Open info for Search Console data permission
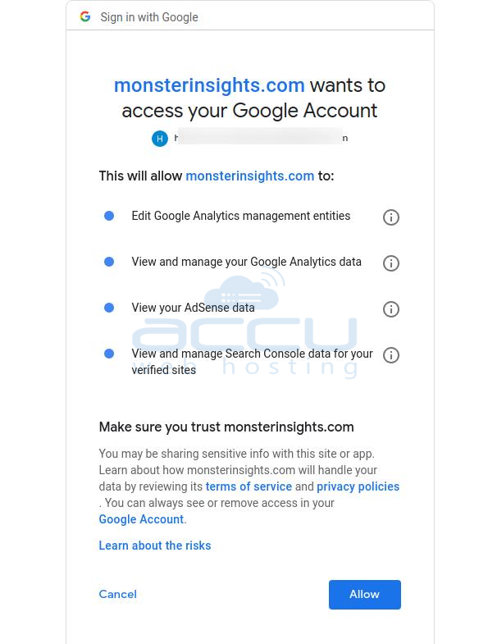This screenshot has height=644, width=488. pyautogui.click(x=390, y=355)
